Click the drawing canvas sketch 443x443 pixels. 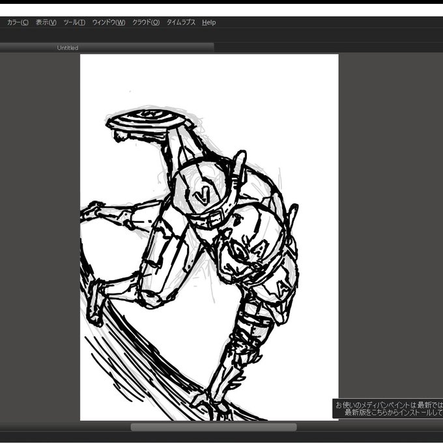click(x=209, y=237)
